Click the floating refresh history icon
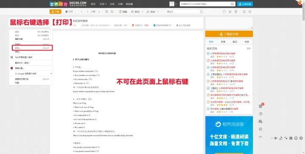 (x=261, y=114)
